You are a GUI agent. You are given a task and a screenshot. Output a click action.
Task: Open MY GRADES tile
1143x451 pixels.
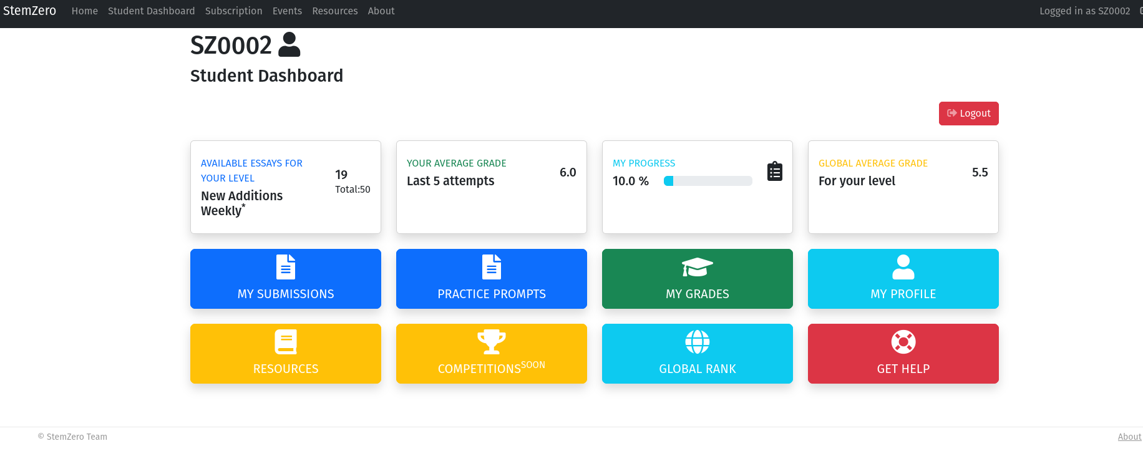[x=698, y=279]
